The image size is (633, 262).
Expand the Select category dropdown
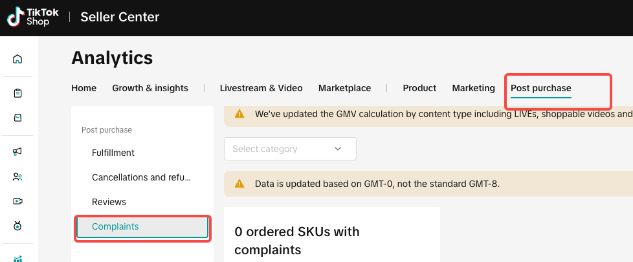click(x=290, y=149)
